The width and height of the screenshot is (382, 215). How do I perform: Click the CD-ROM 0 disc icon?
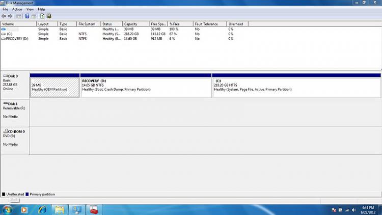coord(6,131)
